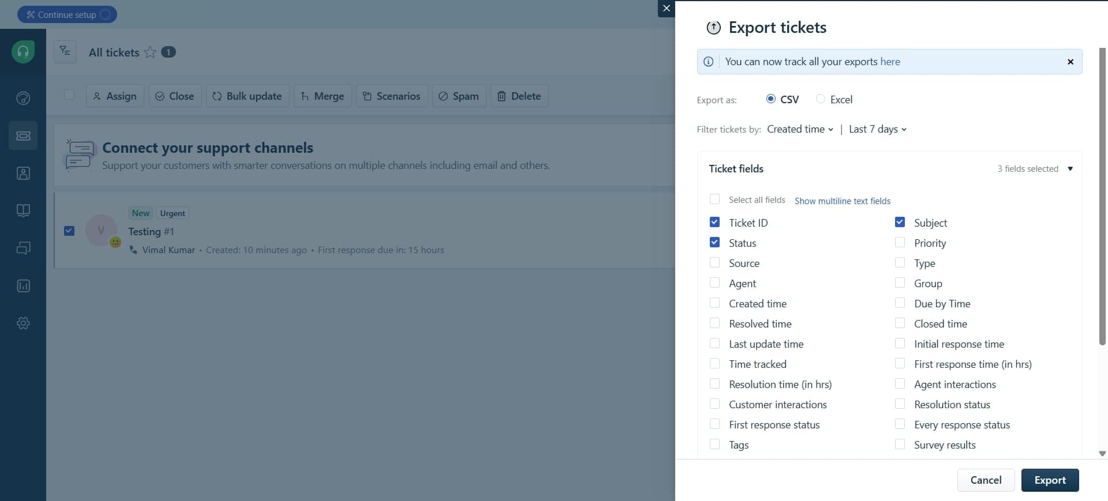Click the Export tickets upload icon

click(x=714, y=28)
